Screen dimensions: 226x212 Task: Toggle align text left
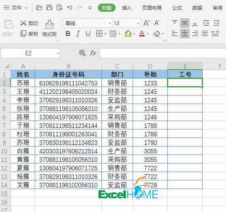[175, 34]
